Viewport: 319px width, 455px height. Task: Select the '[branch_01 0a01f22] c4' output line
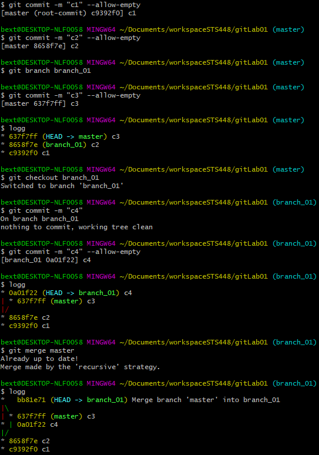[46, 260]
